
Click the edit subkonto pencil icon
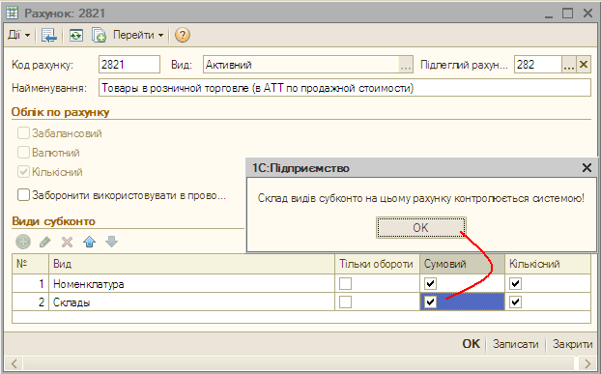pyautogui.click(x=44, y=242)
